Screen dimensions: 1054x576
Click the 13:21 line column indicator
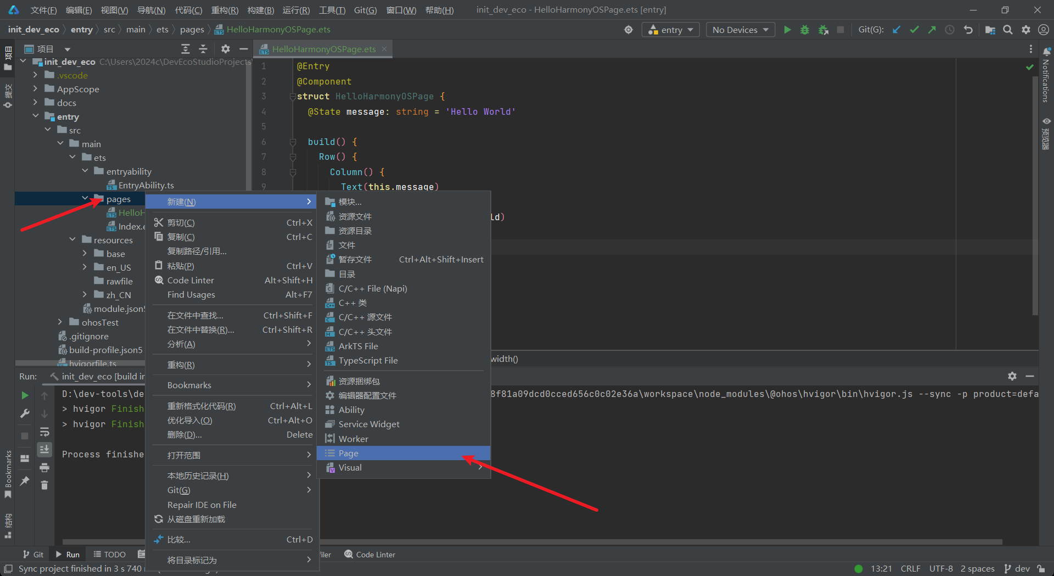click(x=881, y=568)
